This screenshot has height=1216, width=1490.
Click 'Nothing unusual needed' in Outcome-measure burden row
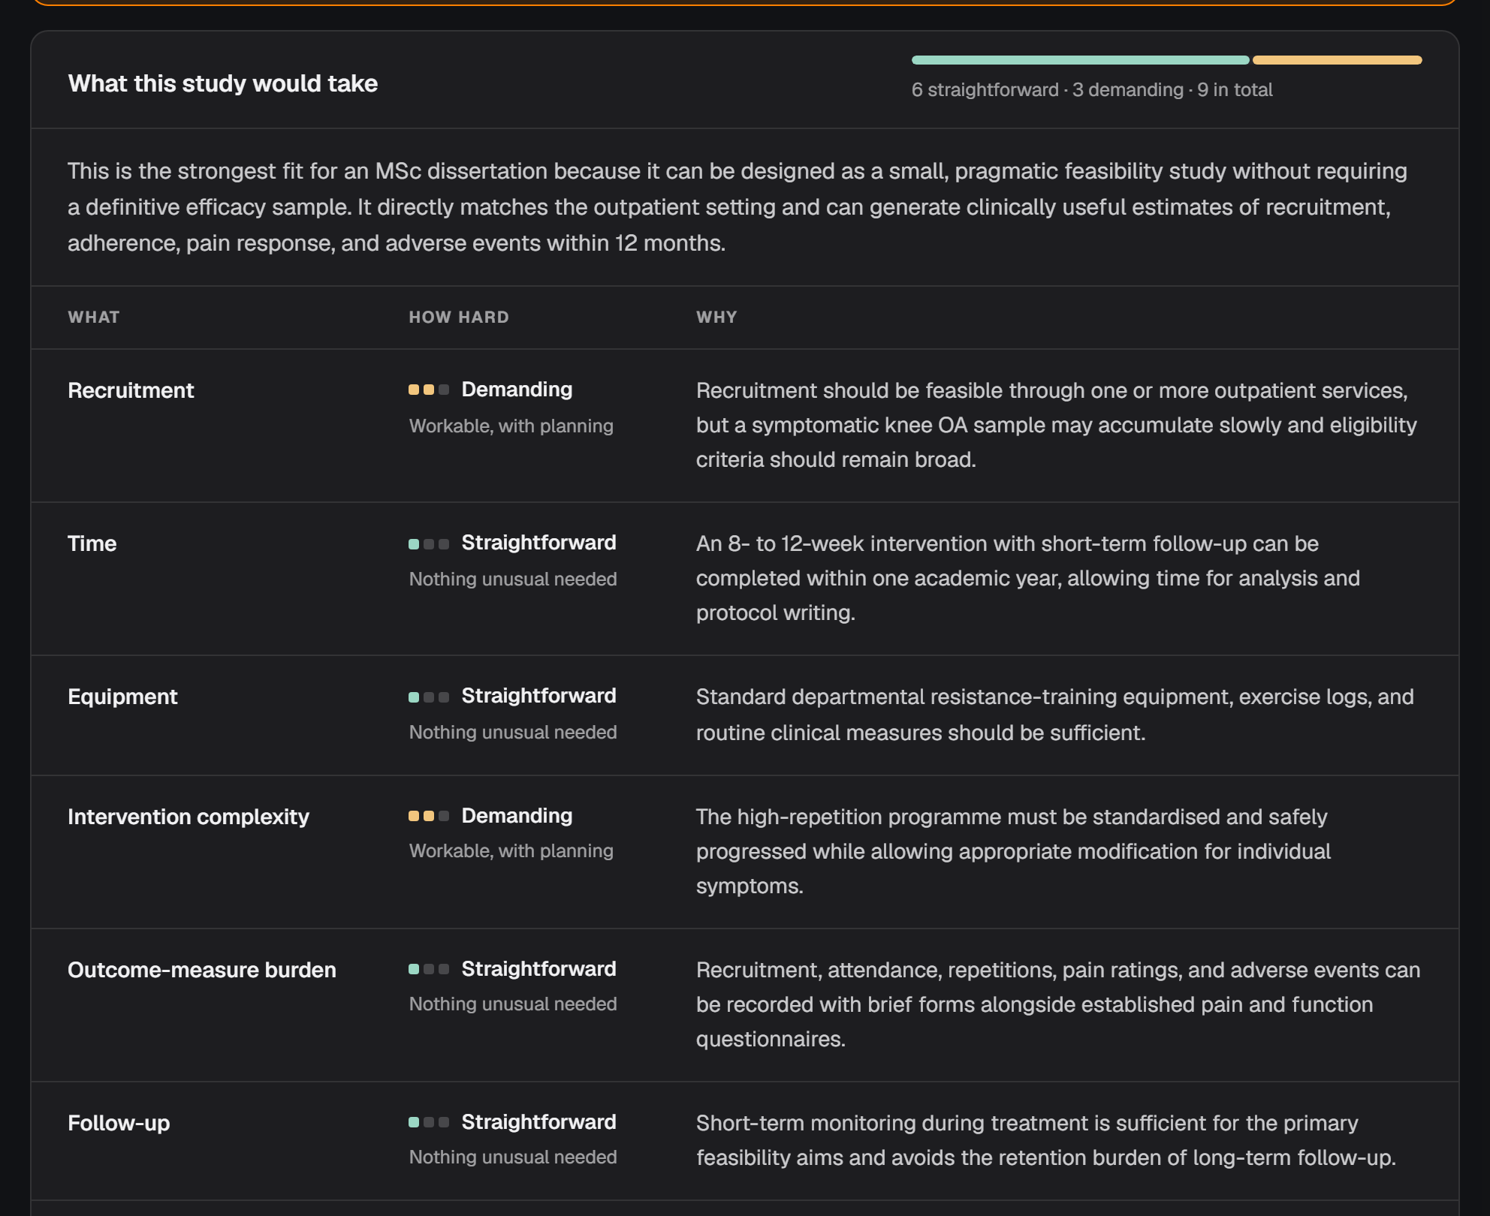tap(513, 1004)
